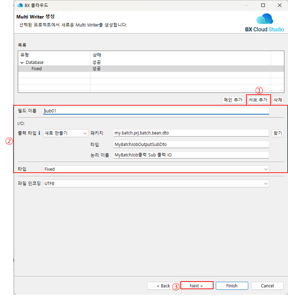Open the 타입 Fixed dropdown
Image resolution: width=288 pixels, height=296 pixels.
156,169
